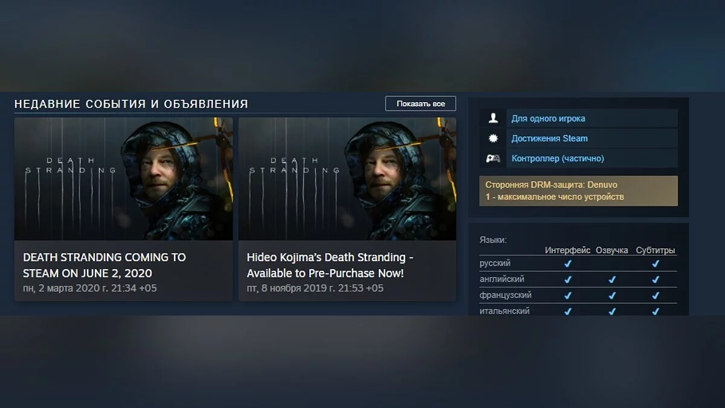725x408 pixels.
Task: Click headline 'DEATH STRANDING COMING TO STEAM ON JUNE 2, 2020'
Action: tap(105, 265)
